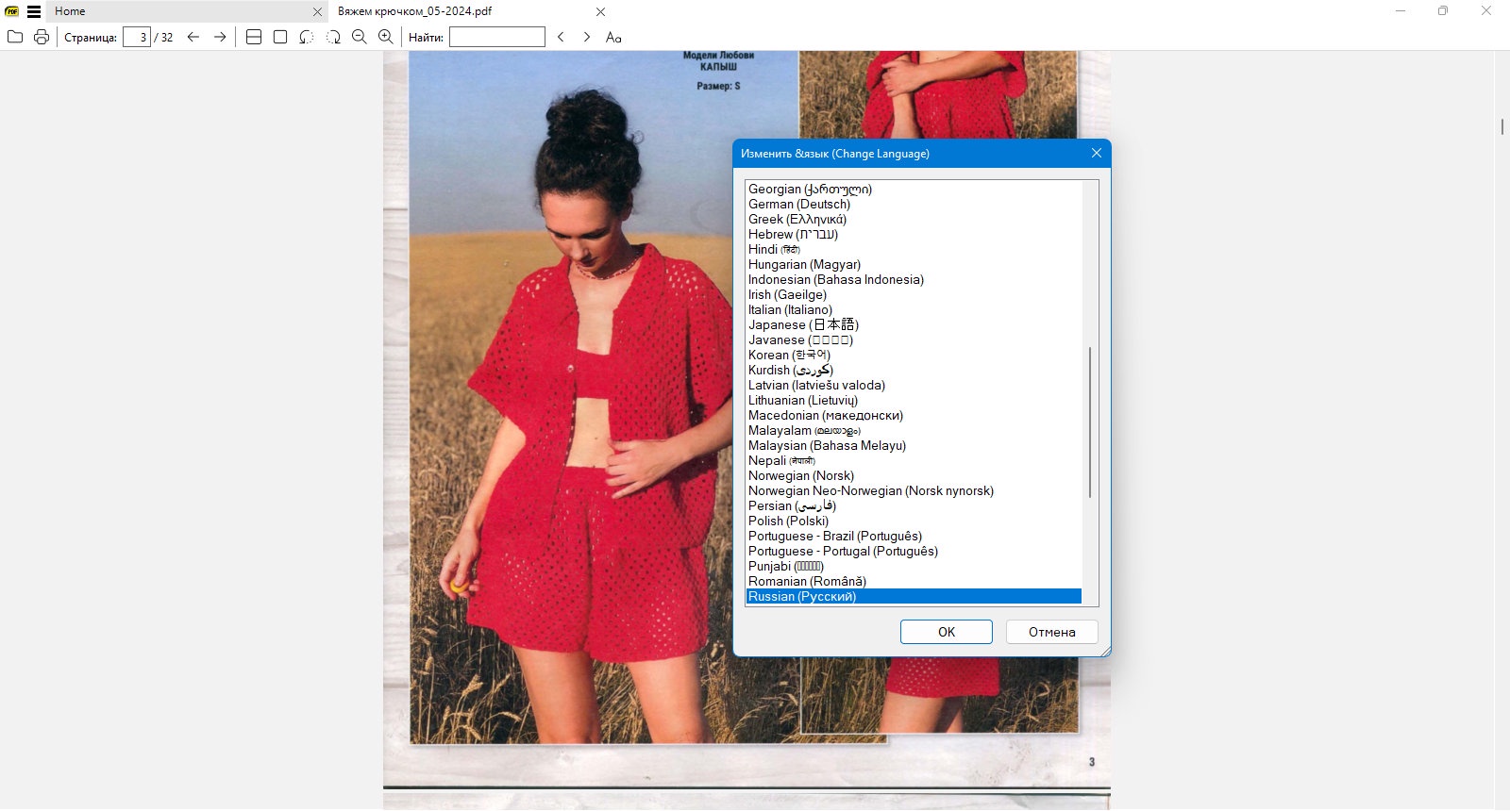Click the Print icon in toolbar
1510x811 pixels.
pyautogui.click(x=42, y=37)
